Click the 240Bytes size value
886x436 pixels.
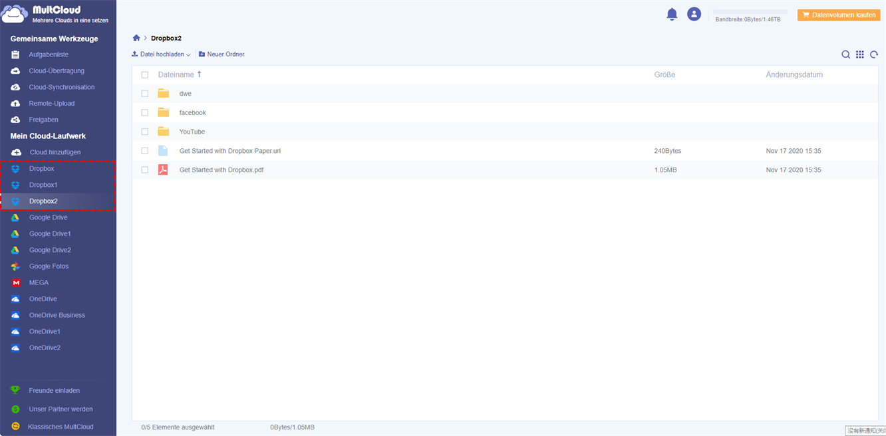pos(668,151)
